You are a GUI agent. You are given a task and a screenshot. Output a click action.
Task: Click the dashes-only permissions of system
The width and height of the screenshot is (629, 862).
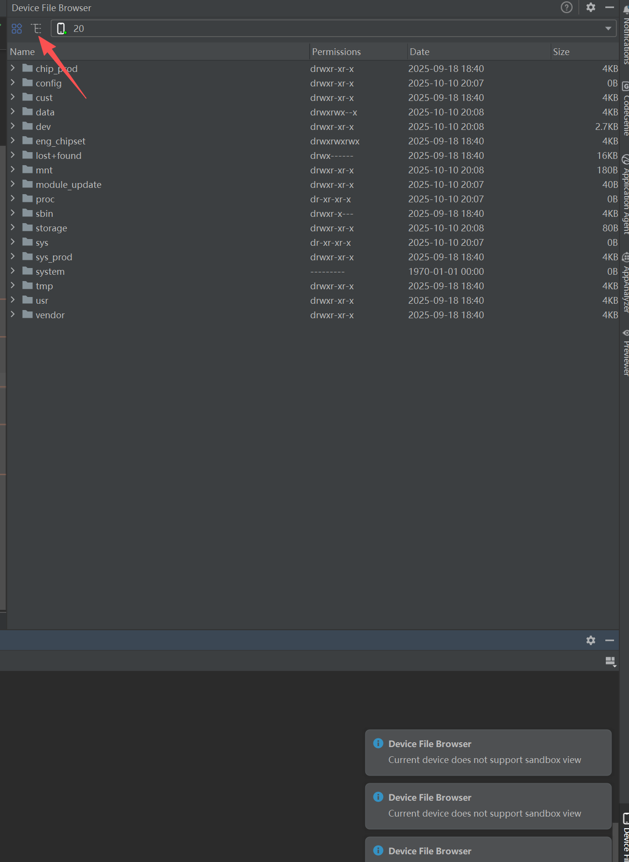click(x=328, y=271)
